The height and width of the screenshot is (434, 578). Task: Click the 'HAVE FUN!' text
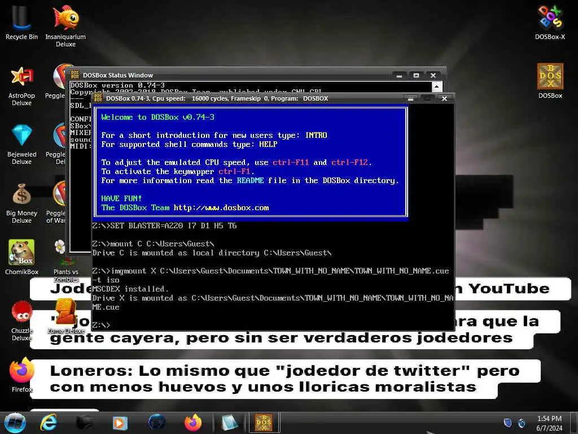click(x=121, y=198)
